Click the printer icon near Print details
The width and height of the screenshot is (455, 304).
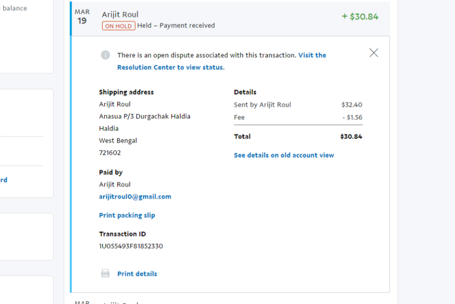[x=105, y=273]
